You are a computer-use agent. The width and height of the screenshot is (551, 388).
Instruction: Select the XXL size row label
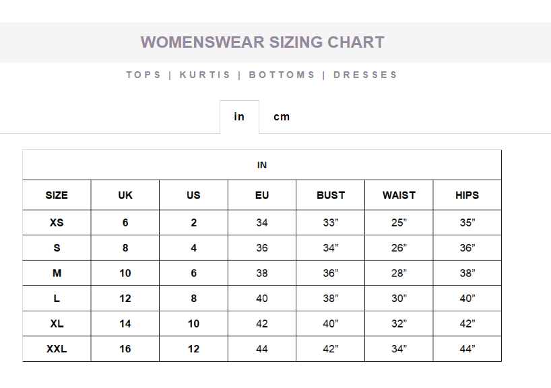coord(57,349)
